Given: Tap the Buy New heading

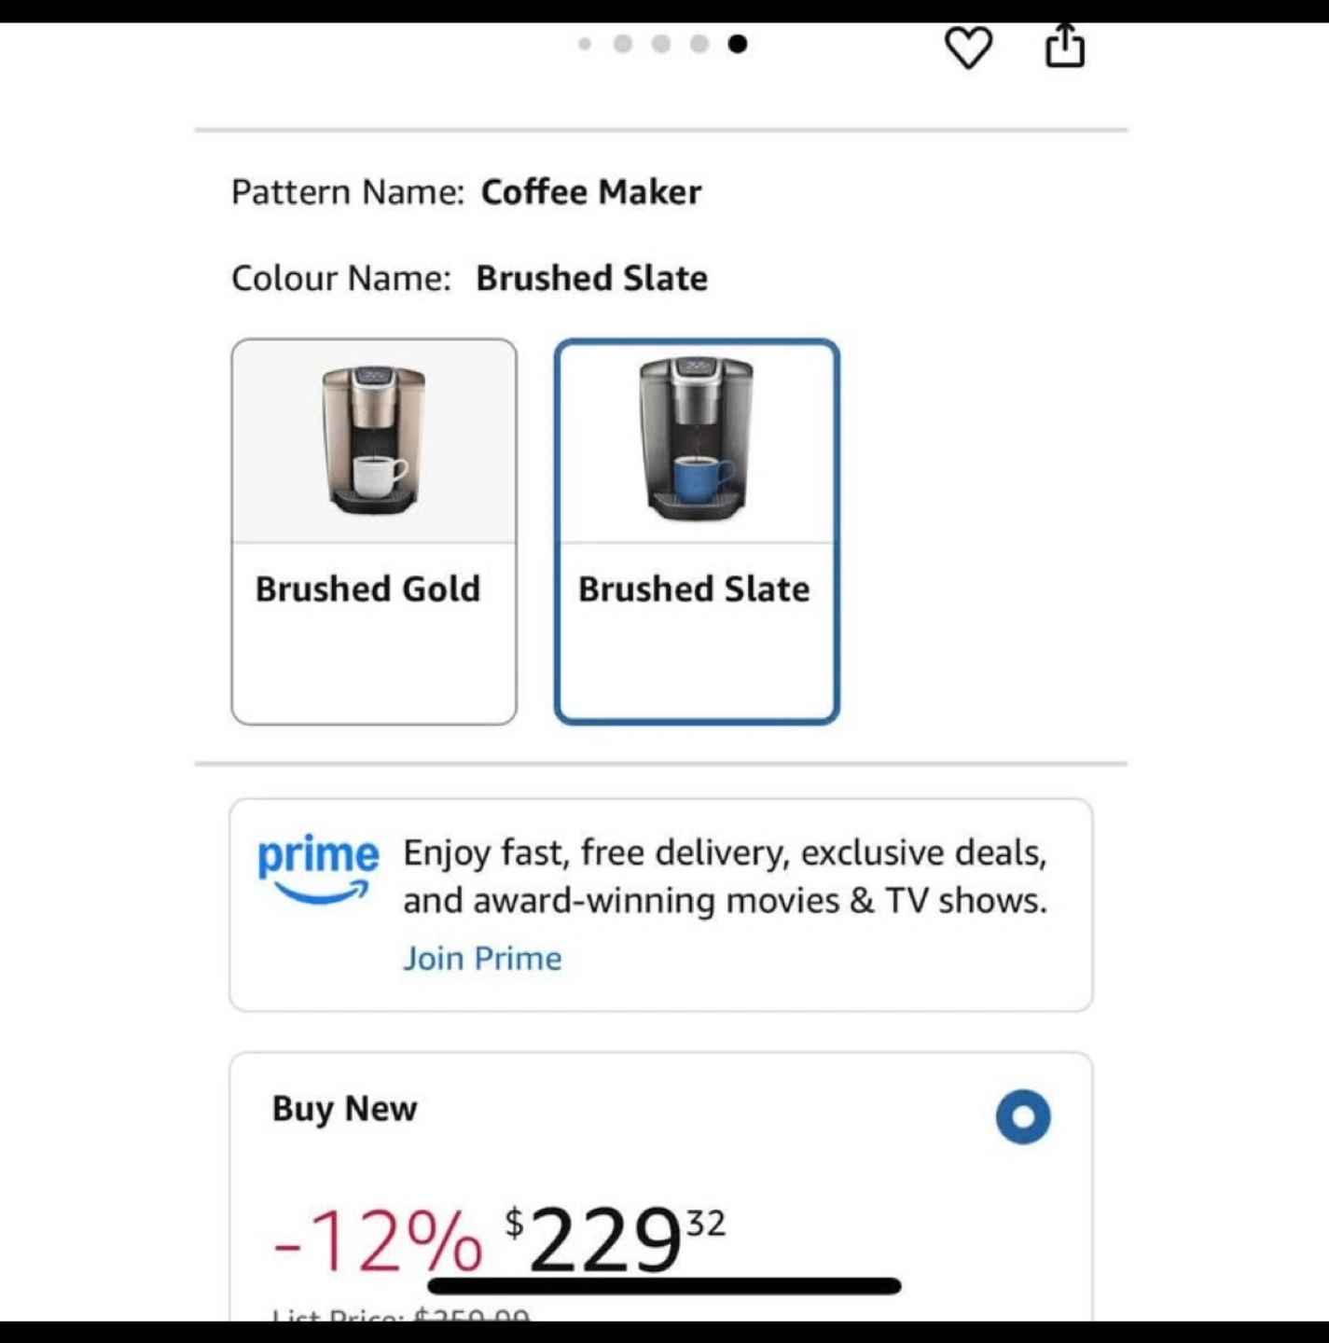Looking at the screenshot, I should point(344,1109).
